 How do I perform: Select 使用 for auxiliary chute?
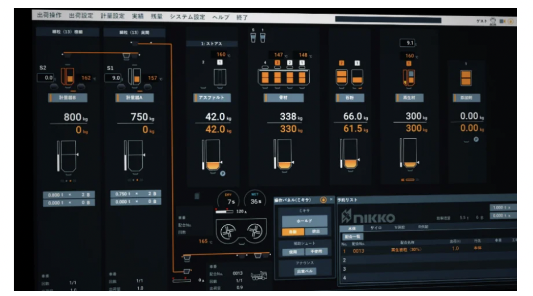click(292, 251)
